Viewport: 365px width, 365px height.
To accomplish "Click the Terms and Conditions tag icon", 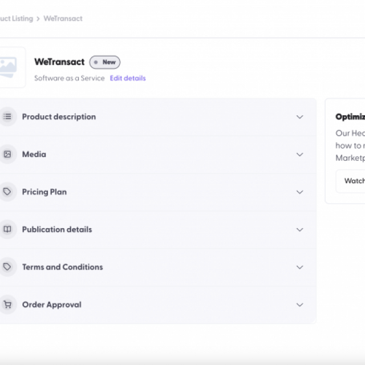I will point(7,267).
